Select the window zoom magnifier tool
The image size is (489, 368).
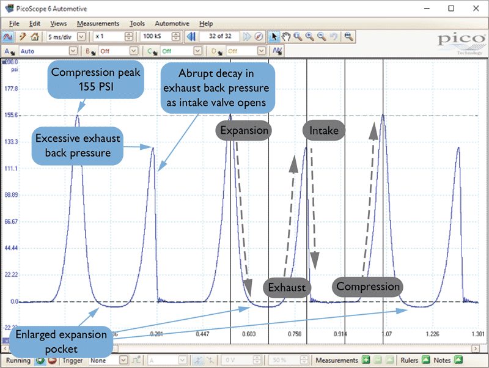(x=298, y=37)
